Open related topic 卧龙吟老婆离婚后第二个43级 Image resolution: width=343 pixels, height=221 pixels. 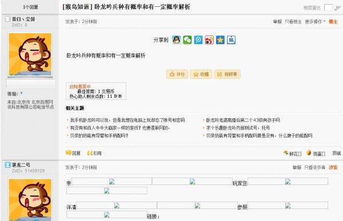tap(243, 120)
